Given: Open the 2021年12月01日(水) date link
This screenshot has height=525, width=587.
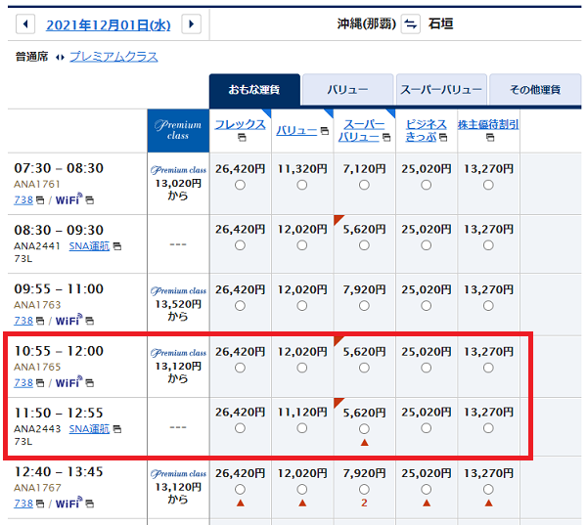Looking at the screenshot, I should pos(109,25).
